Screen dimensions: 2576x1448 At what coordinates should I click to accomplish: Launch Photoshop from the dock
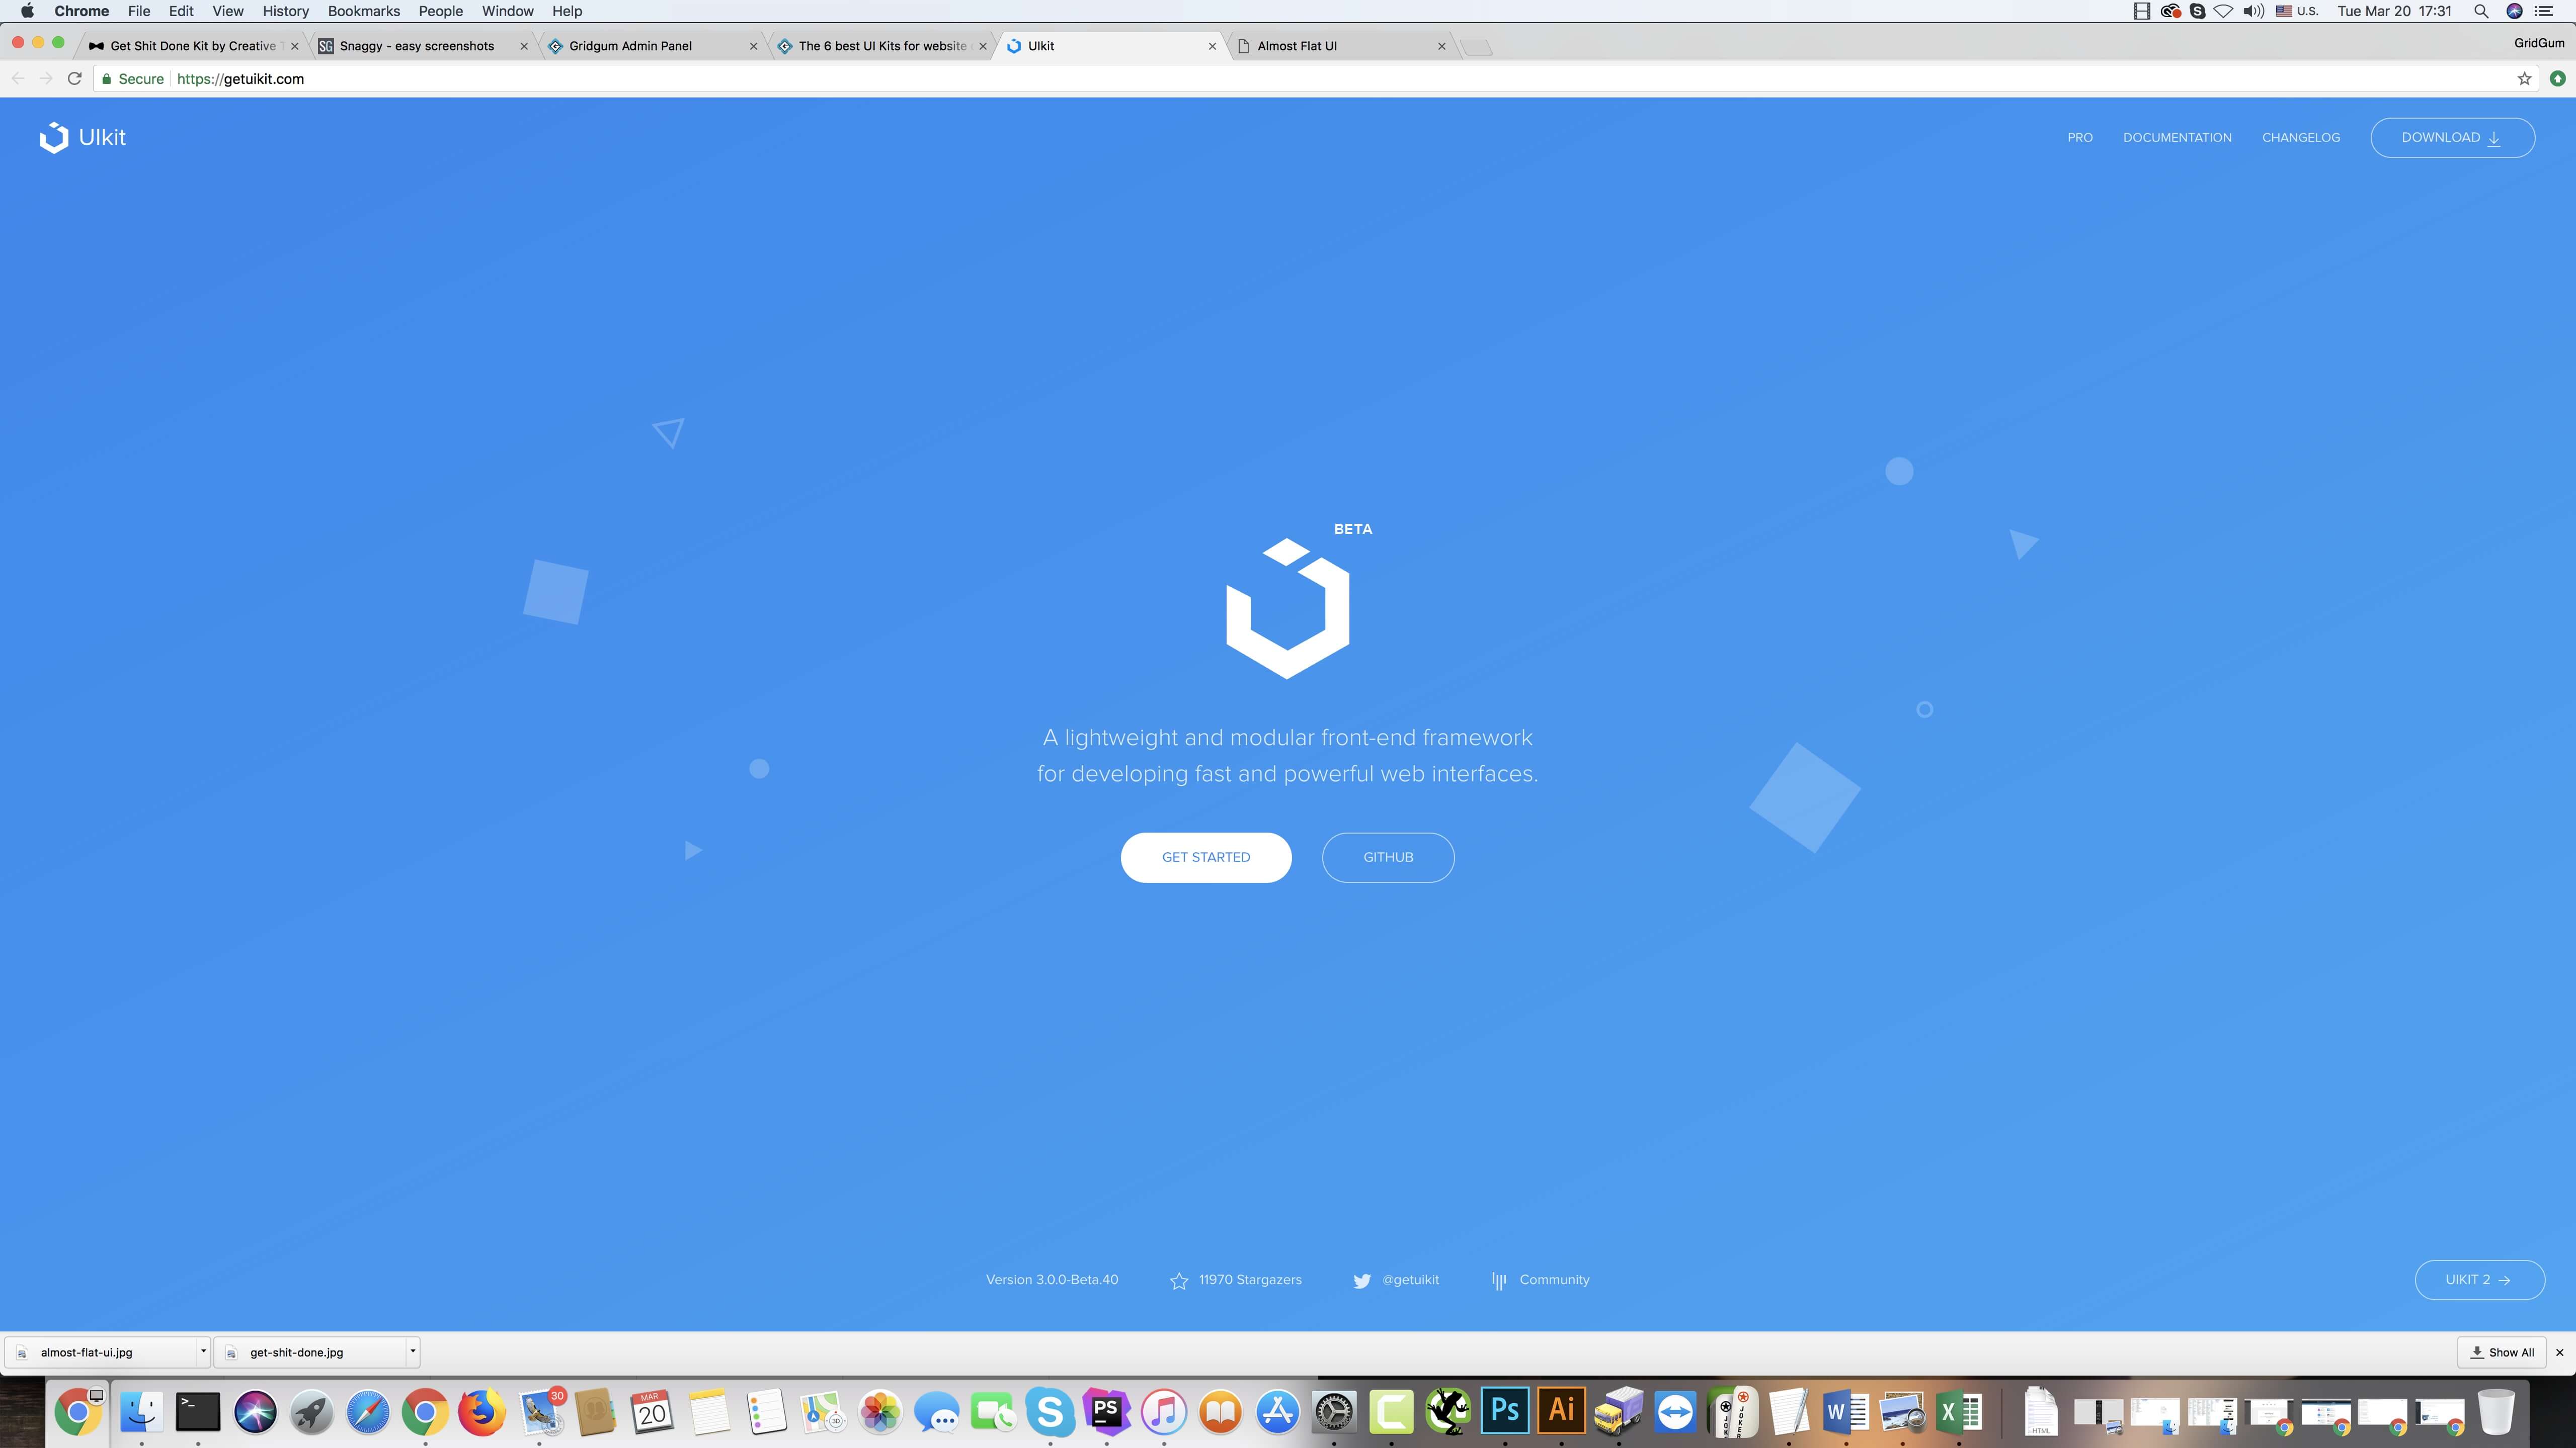click(1505, 1412)
